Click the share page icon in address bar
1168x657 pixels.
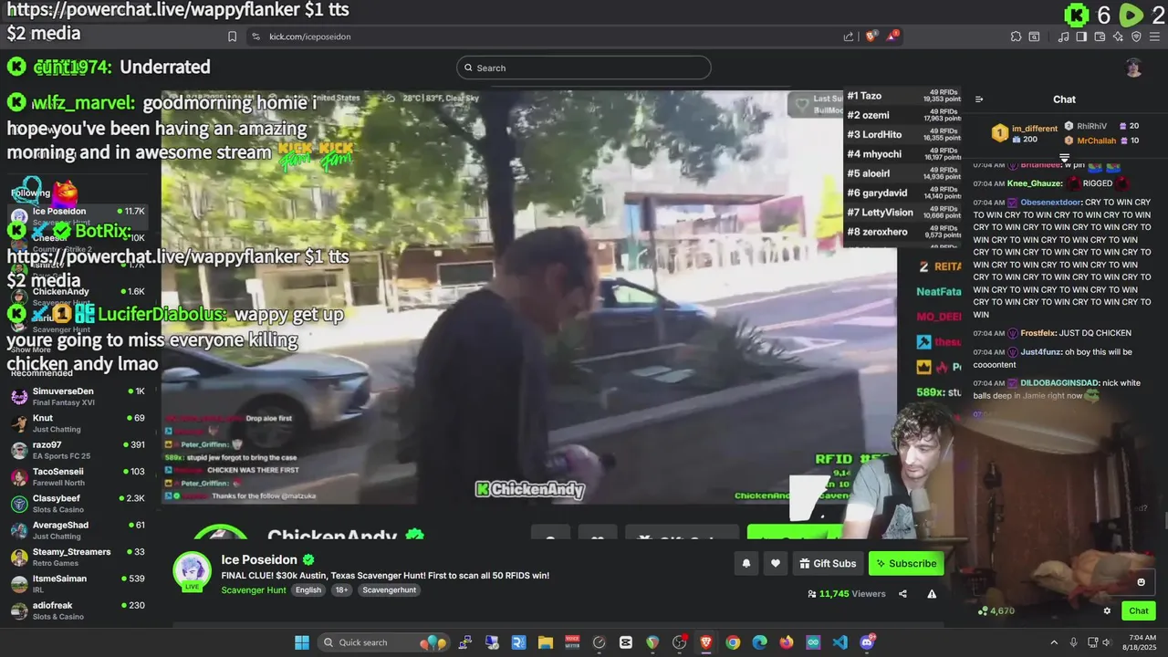(849, 36)
